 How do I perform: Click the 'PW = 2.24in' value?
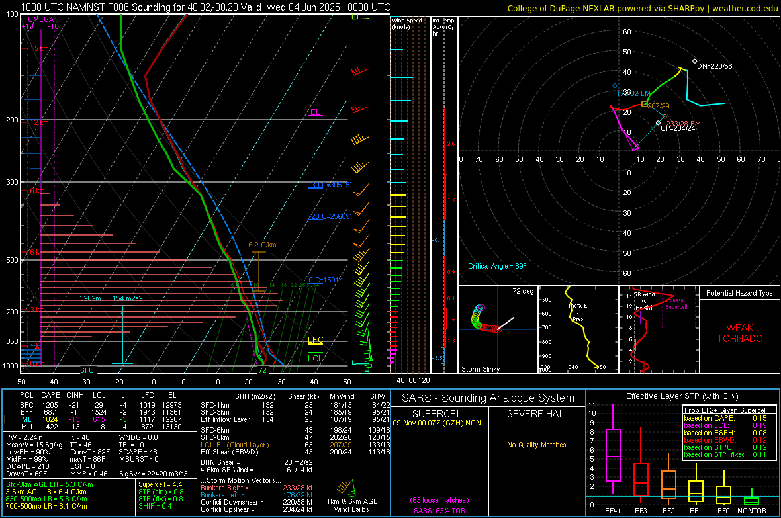tap(24, 437)
